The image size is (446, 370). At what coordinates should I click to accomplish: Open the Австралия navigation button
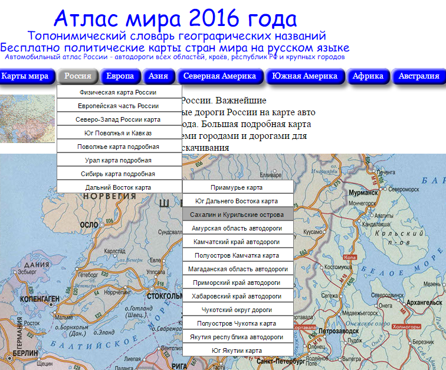point(418,76)
